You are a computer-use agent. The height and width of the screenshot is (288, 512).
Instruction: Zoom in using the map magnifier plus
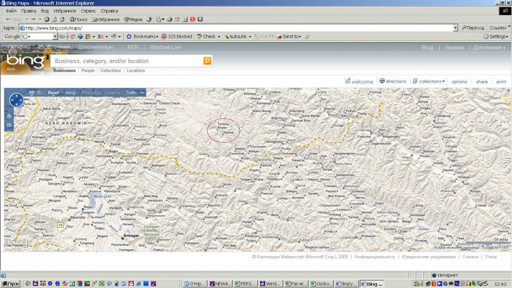[9, 116]
